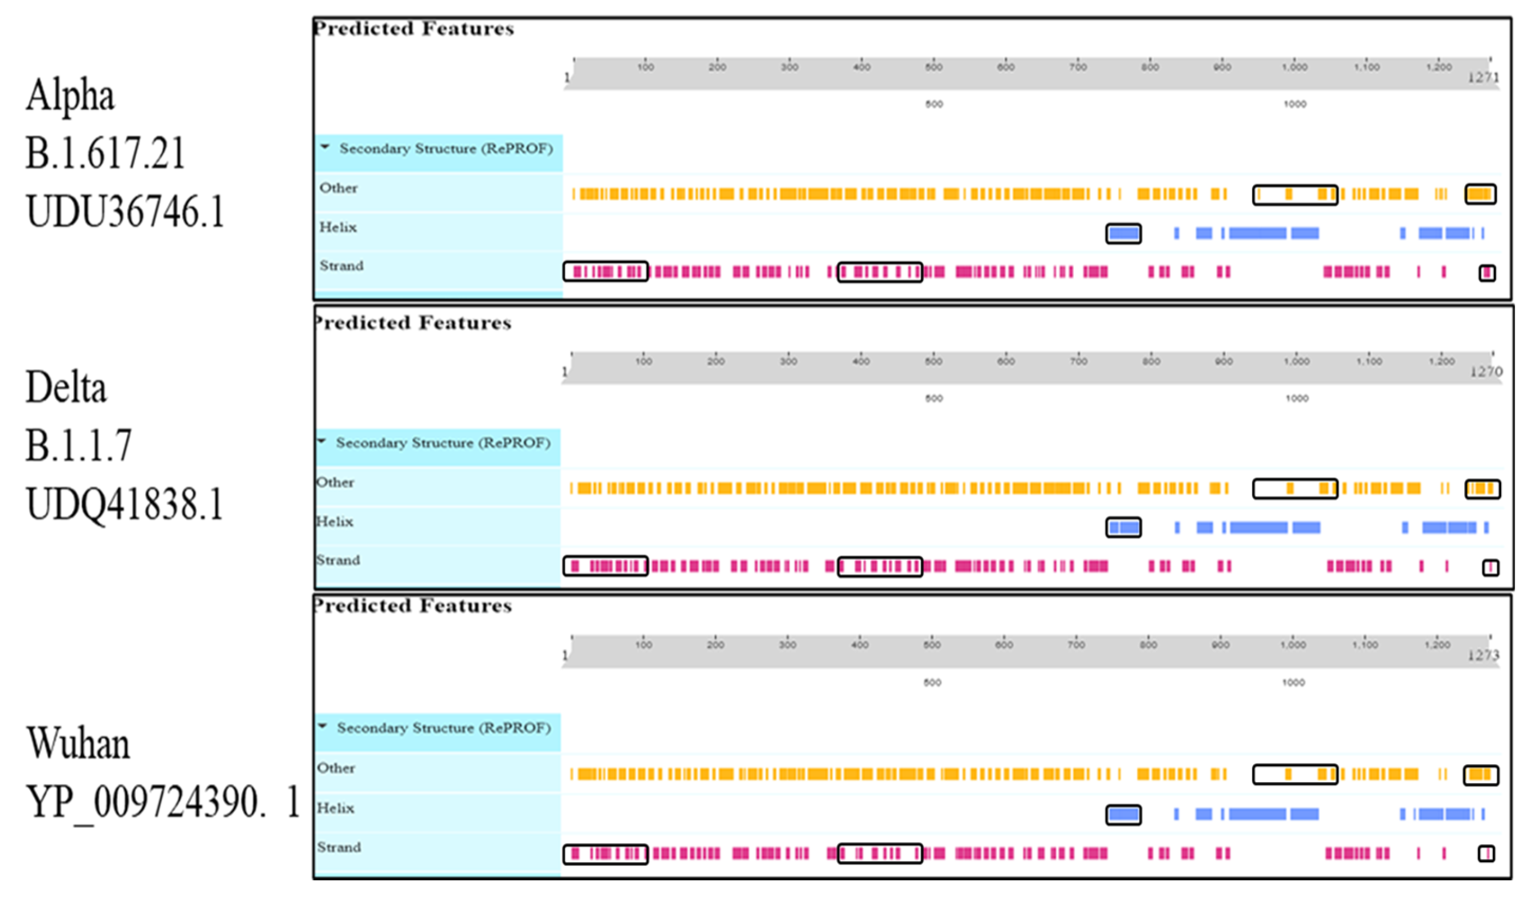Screen dimensions: 1528x901
Task: Select the Other row label in Alpha panel
Action: pyautogui.click(x=339, y=188)
